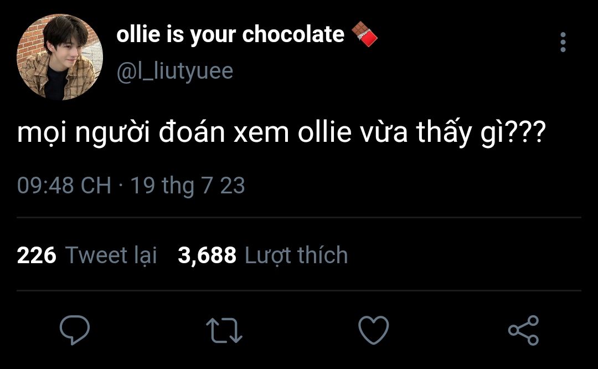This screenshot has height=369, width=598.
Task: Click the 3,688 likes count number
Action: [x=207, y=255]
